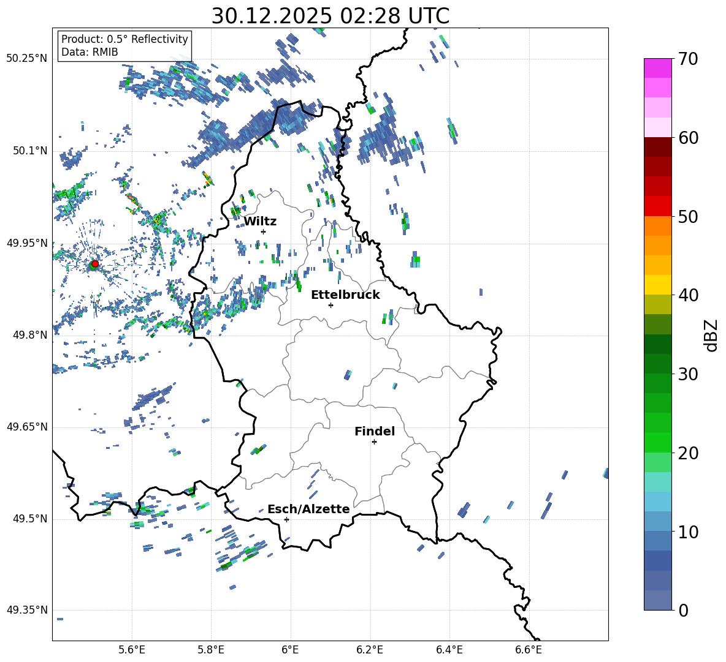The height and width of the screenshot is (662, 726).
Task: Click the colorbar value 20
Action: [688, 453]
